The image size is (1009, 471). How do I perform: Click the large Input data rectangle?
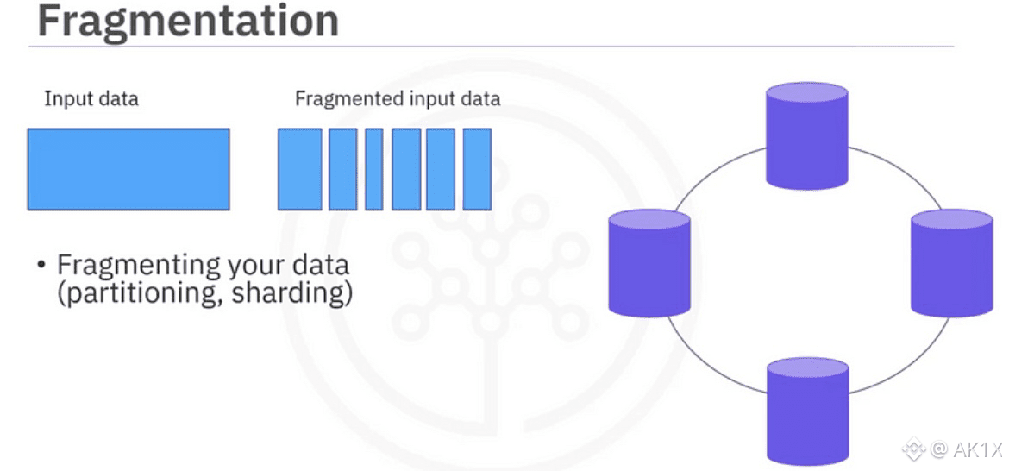(x=128, y=169)
